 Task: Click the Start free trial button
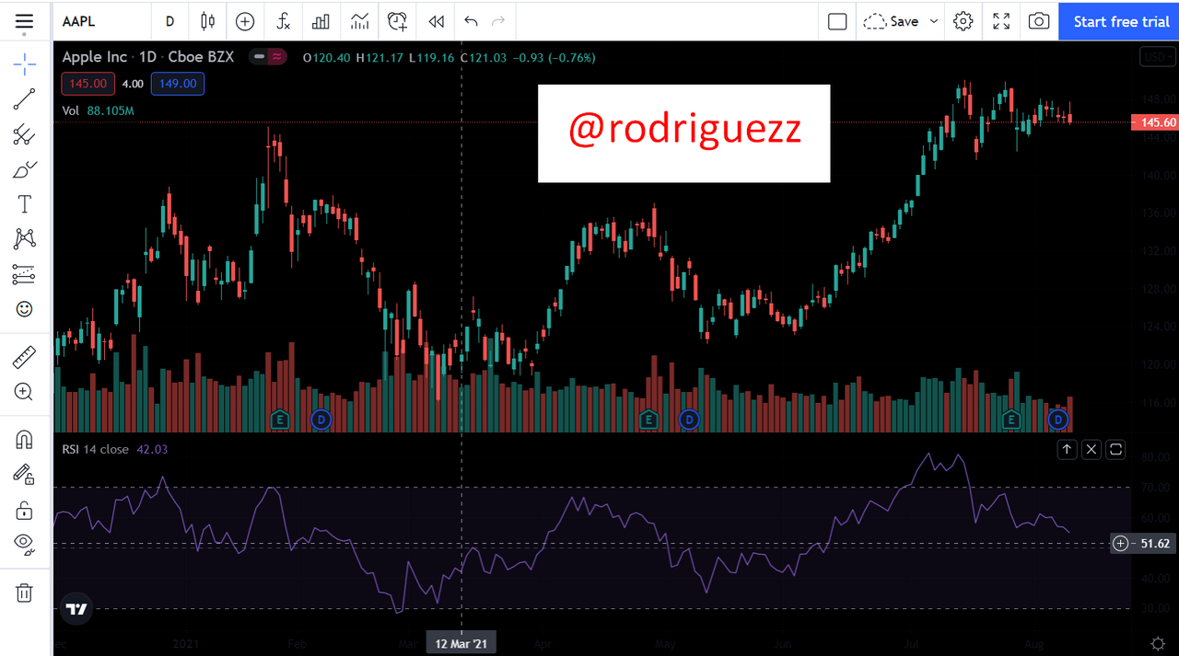[x=1118, y=21]
